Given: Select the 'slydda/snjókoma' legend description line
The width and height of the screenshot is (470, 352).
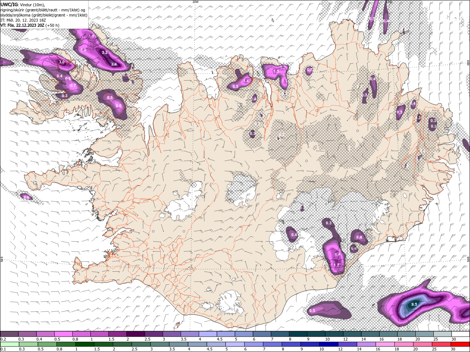Looking at the screenshot, I should coord(44,15).
